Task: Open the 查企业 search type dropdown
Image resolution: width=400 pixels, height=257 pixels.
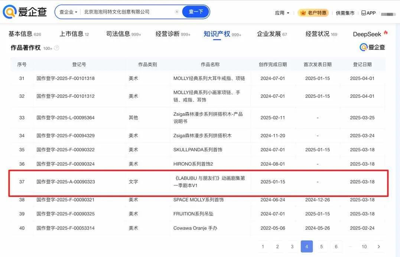Action: [x=68, y=12]
